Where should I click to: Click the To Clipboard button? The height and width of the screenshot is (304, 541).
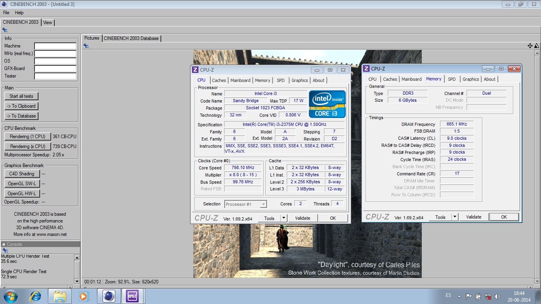[21, 106]
